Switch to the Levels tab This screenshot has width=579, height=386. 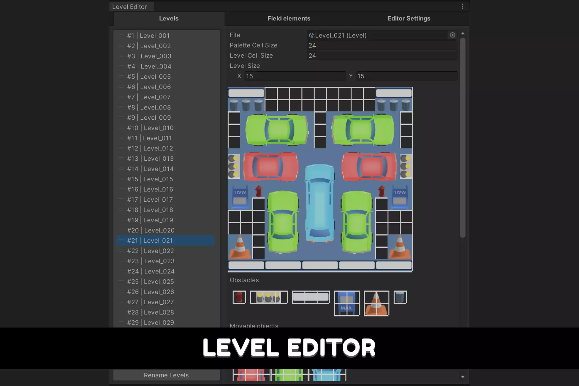coord(169,18)
